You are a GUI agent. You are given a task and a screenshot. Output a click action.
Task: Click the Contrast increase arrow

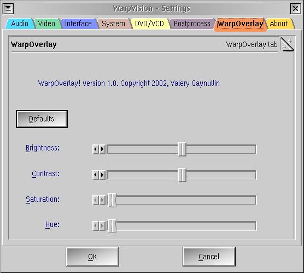[x=102, y=175]
